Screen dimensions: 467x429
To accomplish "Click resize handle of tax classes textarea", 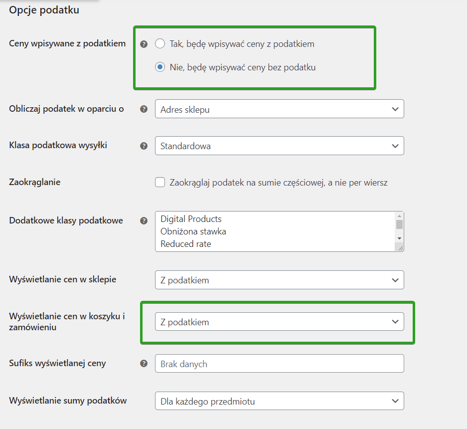I will pyautogui.click(x=400, y=247).
